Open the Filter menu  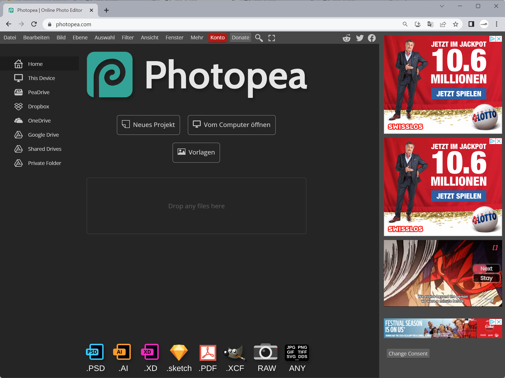128,38
